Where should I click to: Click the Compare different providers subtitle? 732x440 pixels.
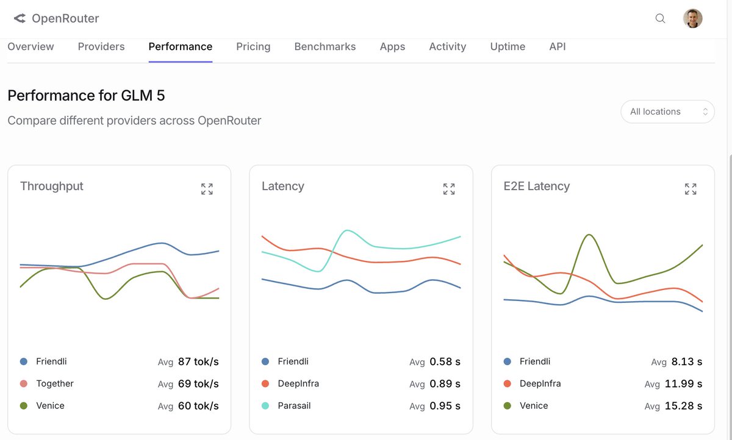[x=134, y=121]
